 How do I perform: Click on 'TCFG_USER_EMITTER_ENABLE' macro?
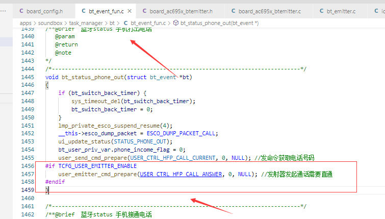97,166
